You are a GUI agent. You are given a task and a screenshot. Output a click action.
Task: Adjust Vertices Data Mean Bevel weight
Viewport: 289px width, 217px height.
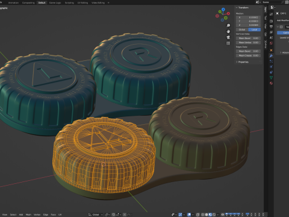pos(248,38)
